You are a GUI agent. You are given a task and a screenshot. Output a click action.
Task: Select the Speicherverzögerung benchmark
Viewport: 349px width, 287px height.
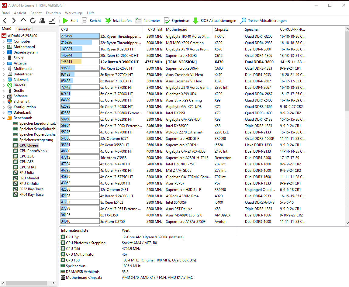pyautogui.click(x=36, y=140)
